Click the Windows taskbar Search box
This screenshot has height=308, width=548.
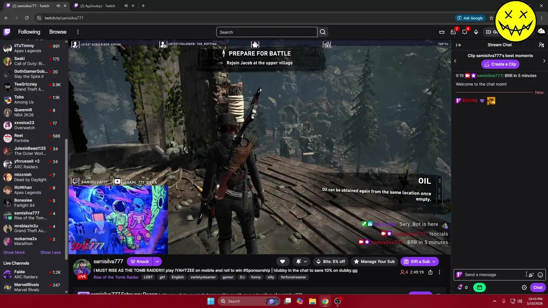(250, 301)
